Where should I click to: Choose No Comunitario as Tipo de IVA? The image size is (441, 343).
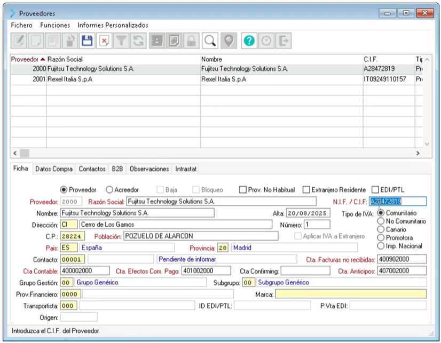(381, 221)
